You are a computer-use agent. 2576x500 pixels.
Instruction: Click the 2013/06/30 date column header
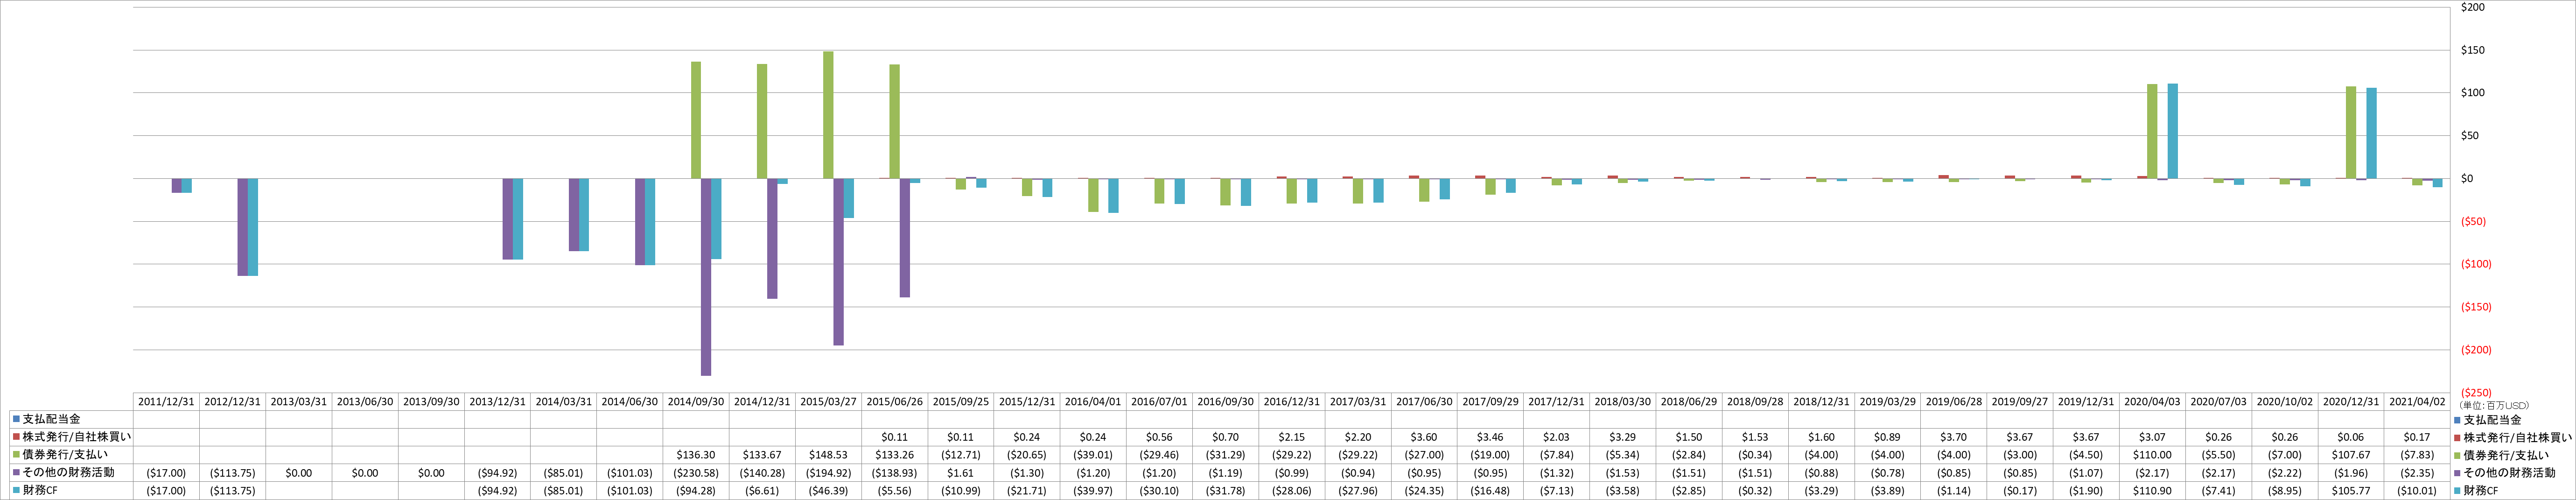[x=365, y=402]
